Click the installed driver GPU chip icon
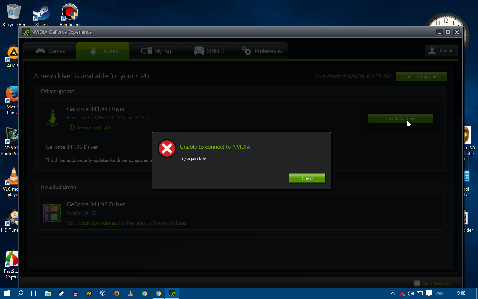The image size is (478, 299). coord(52,213)
